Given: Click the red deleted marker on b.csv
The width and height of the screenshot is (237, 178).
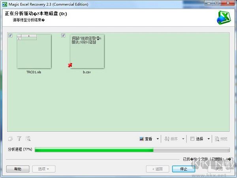Looking at the screenshot, I should tap(70, 65).
